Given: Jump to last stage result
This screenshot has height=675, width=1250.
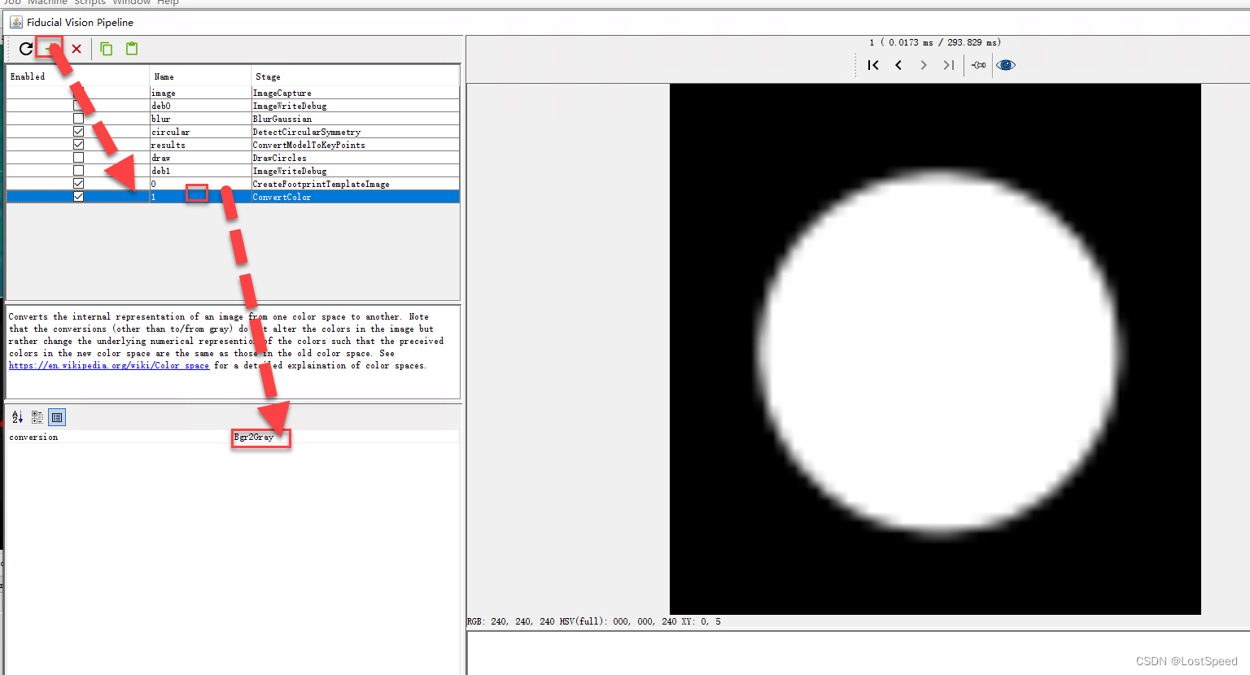Looking at the screenshot, I should [949, 65].
